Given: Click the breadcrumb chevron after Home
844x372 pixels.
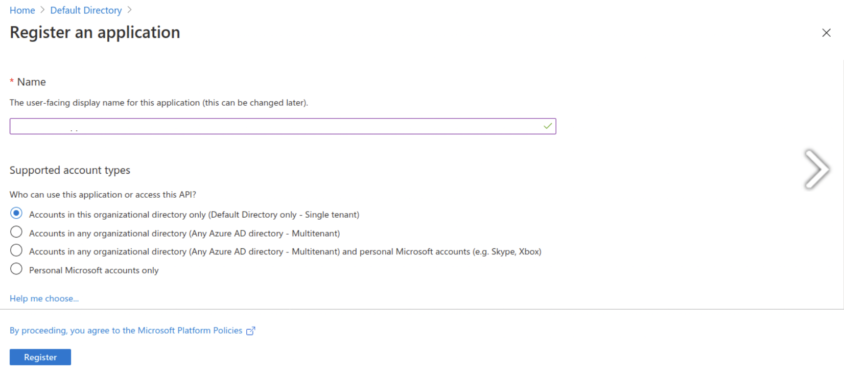Looking at the screenshot, I should pyautogui.click(x=43, y=10).
